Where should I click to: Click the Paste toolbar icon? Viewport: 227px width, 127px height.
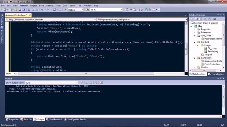click(37, 10)
